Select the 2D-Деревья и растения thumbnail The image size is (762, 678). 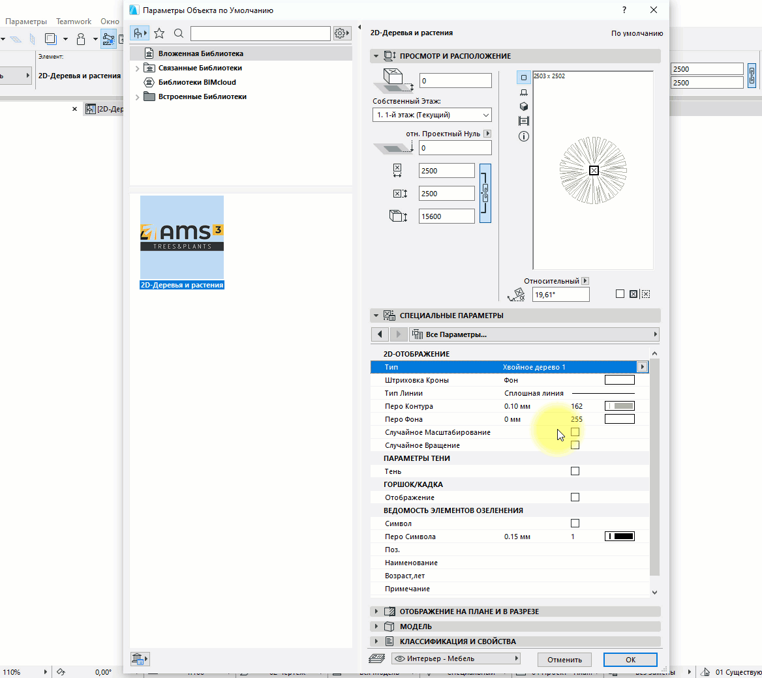[182, 238]
